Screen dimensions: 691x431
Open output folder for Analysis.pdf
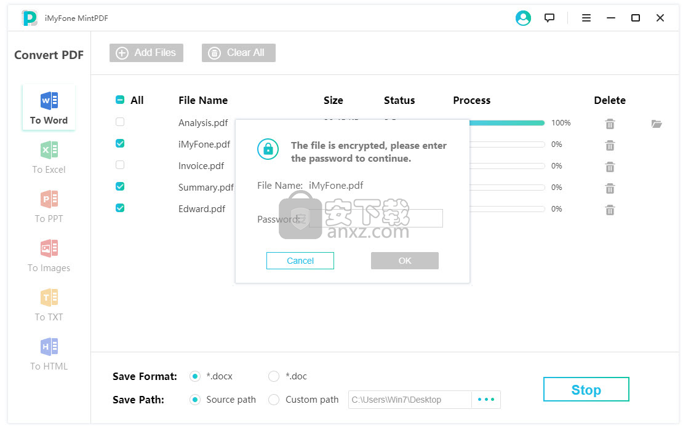(x=657, y=124)
